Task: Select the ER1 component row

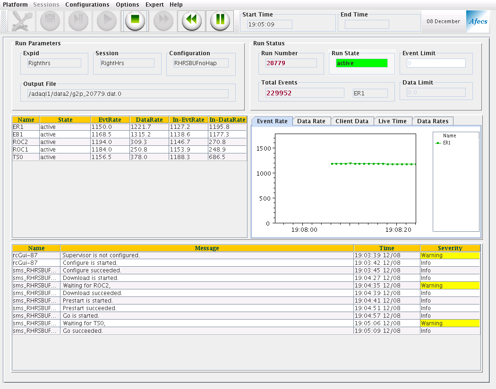Action: (129, 127)
